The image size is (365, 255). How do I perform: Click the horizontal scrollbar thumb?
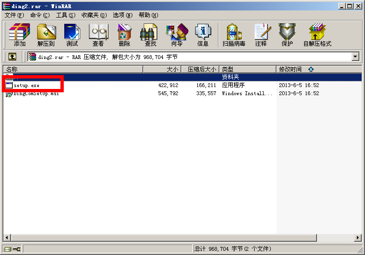click(x=164, y=237)
